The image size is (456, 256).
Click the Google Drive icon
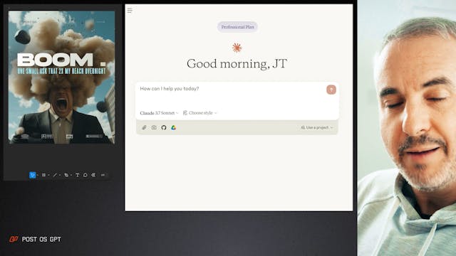coord(173,127)
